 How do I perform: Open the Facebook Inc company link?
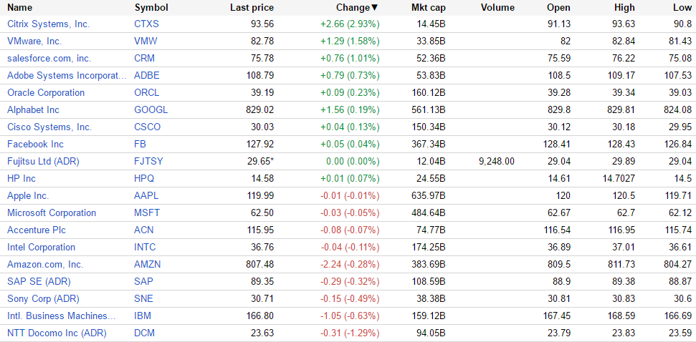[35, 144]
